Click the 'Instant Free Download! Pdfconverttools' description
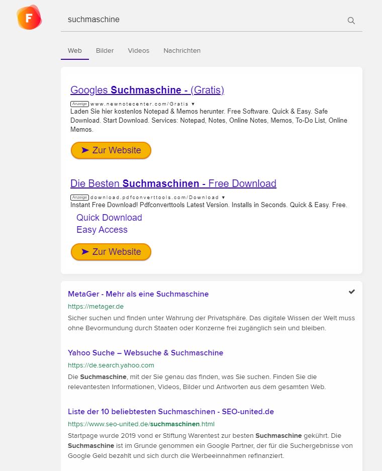The height and width of the screenshot is (471, 382). point(209,205)
